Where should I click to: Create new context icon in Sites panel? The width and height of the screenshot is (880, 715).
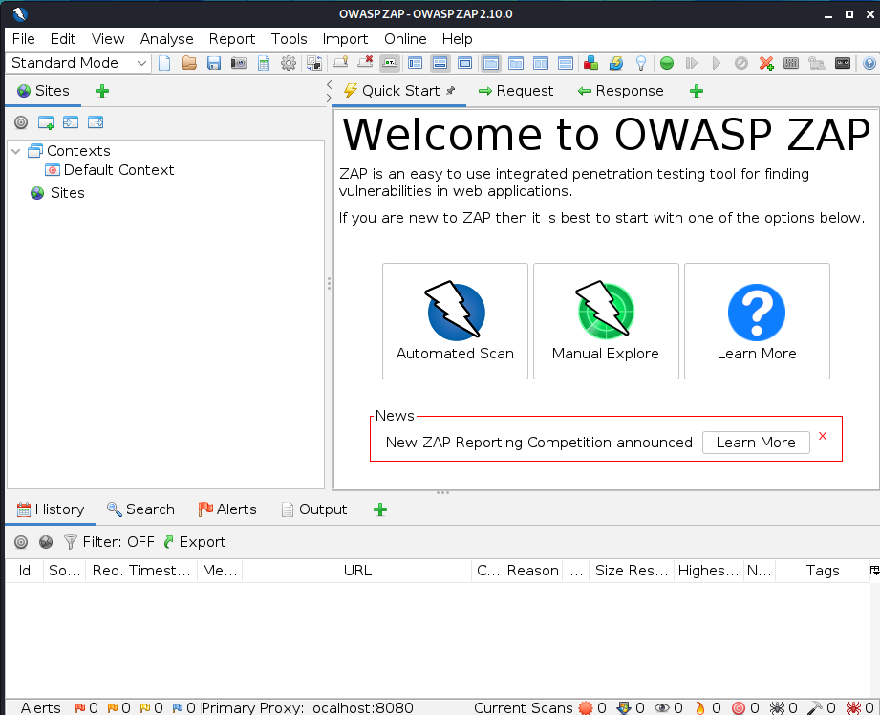click(46, 122)
